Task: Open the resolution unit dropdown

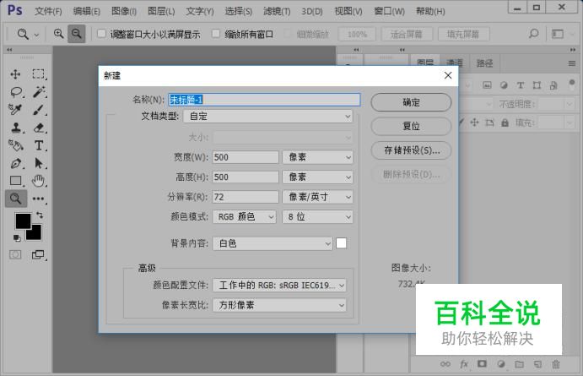Action: (x=317, y=197)
